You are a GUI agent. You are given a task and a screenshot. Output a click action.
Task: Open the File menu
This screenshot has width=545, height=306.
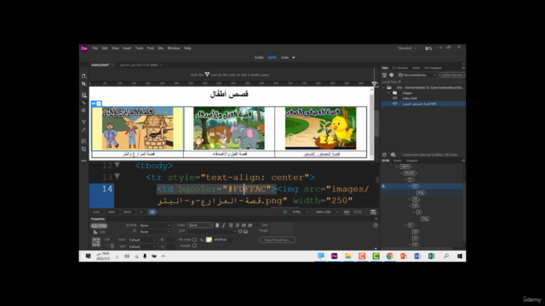point(95,48)
